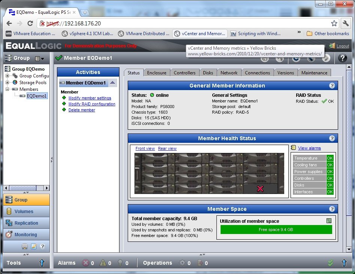Switch to the Network tab

point(229,73)
